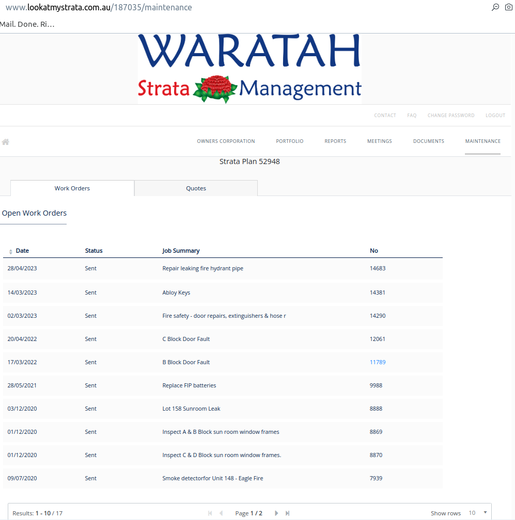515x520 pixels.
Task: Go to next page arrow
Action: click(276, 513)
